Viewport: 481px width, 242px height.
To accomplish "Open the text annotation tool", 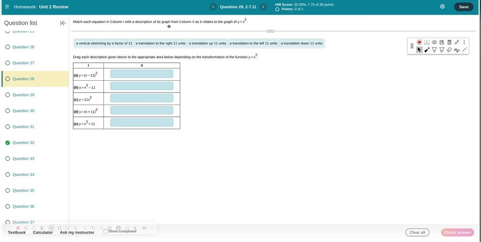I will click(x=456, y=49).
